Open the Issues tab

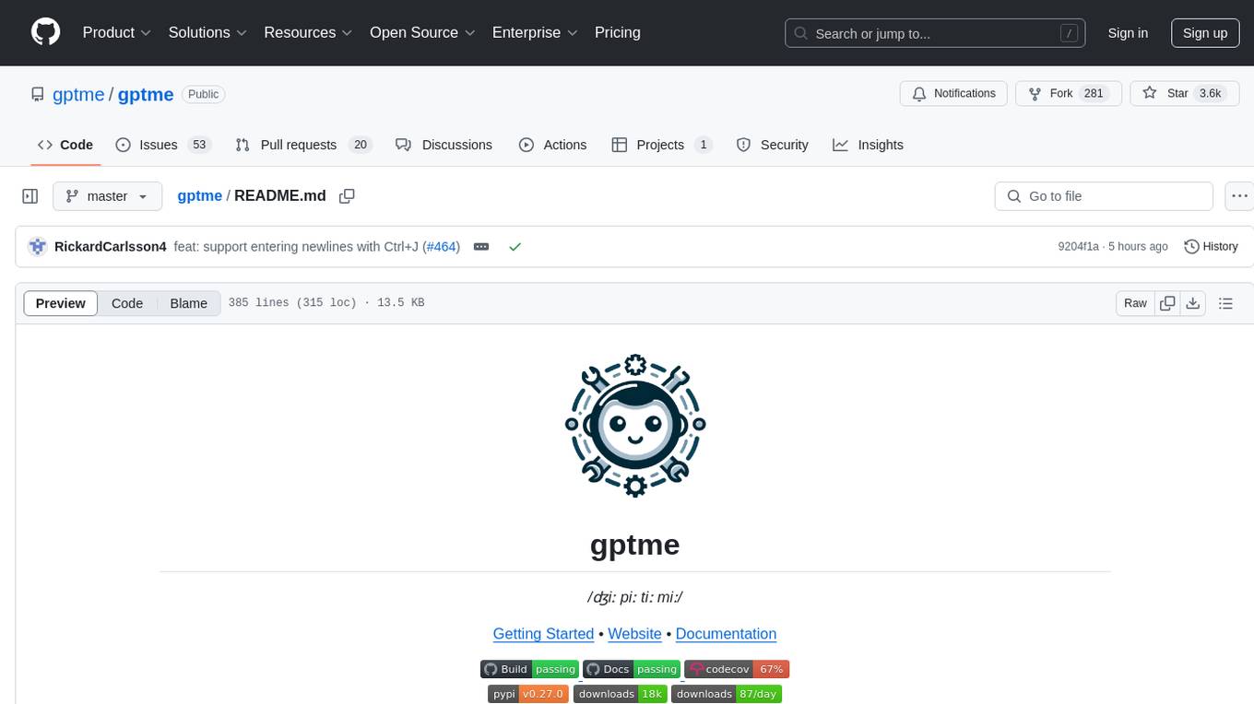click(163, 145)
